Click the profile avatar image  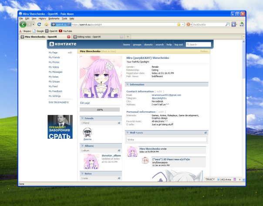101,77
